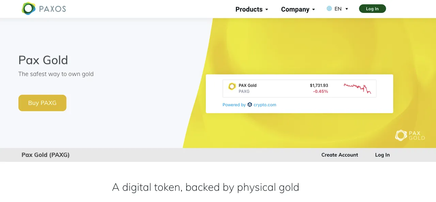Open the PAXG red price chart
Viewport: 436px width, 202px height.
click(357, 88)
